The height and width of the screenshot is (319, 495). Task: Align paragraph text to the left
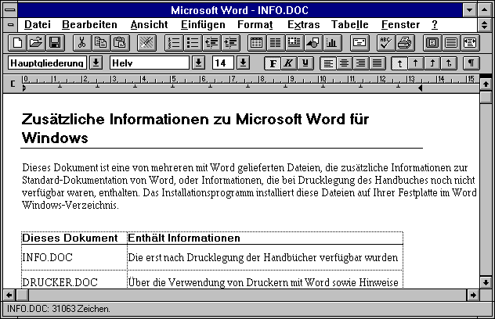click(x=328, y=63)
